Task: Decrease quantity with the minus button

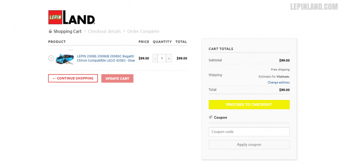Action: point(155,59)
